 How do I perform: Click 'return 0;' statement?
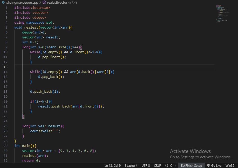31,161
